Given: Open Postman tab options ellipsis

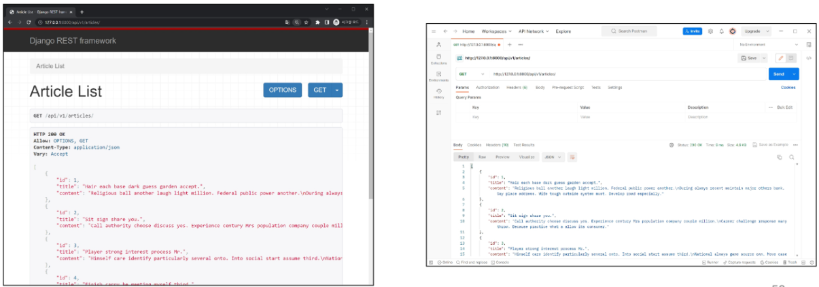Looking at the screenshot, I should (521, 44).
